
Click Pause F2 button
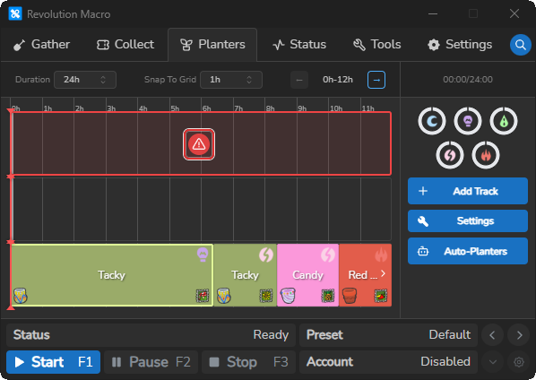(151, 362)
